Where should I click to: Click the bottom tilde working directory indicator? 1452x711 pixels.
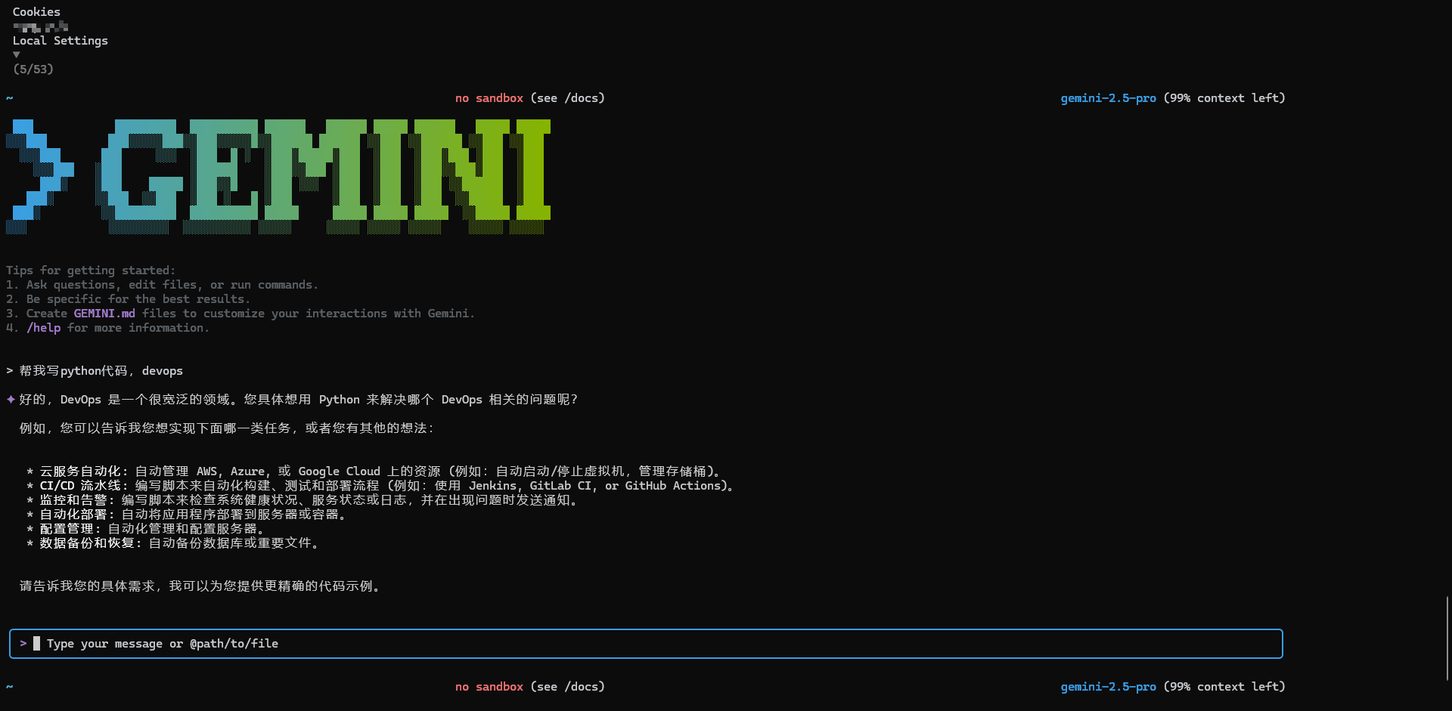(10, 687)
